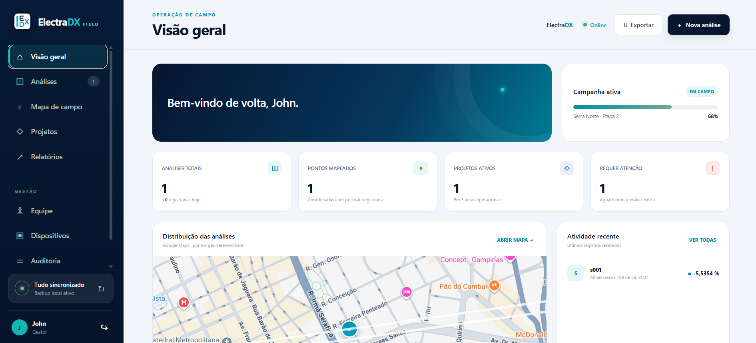Click the ElectraDX logo icon
Image resolution: width=756 pixels, height=343 pixels.
(22, 22)
